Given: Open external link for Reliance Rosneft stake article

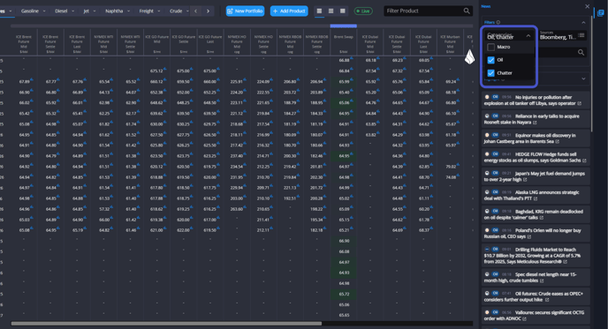Looking at the screenshot, I should coord(535,123).
